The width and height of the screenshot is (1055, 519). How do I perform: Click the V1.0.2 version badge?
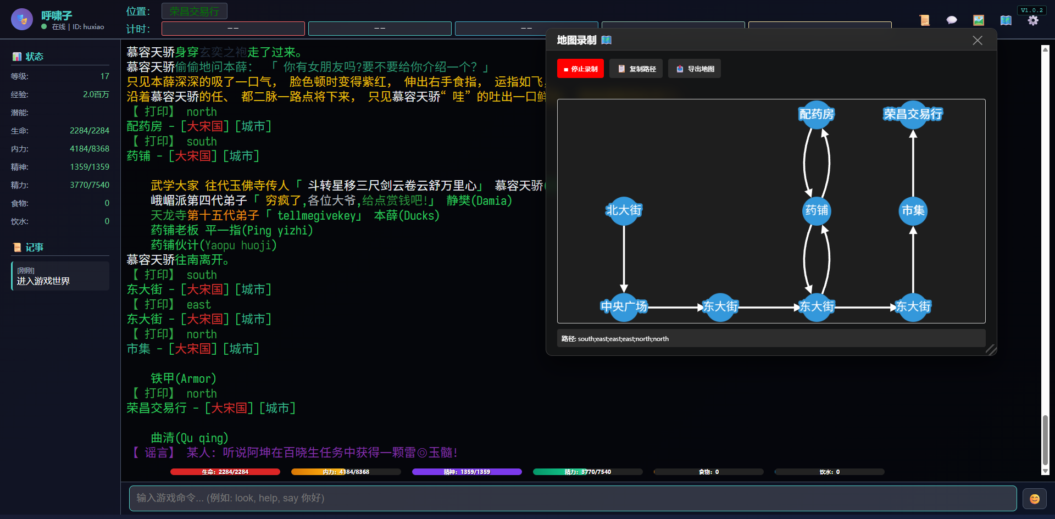[1032, 9]
